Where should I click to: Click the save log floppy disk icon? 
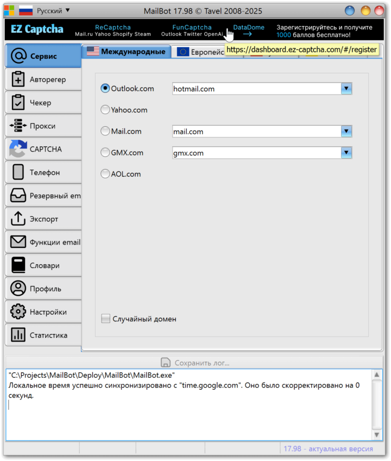166,363
